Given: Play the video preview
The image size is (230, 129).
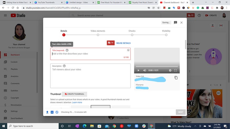Looking at the screenshot, I should point(138,70).
